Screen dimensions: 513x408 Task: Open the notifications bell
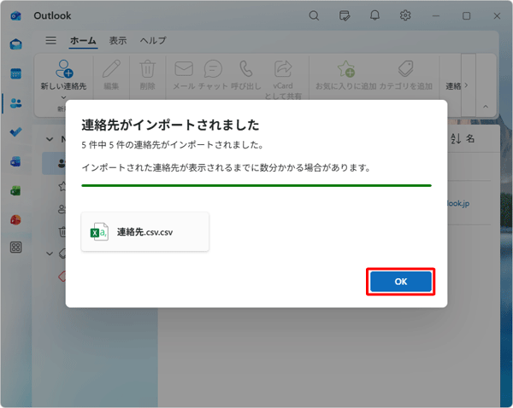[375, 15]
